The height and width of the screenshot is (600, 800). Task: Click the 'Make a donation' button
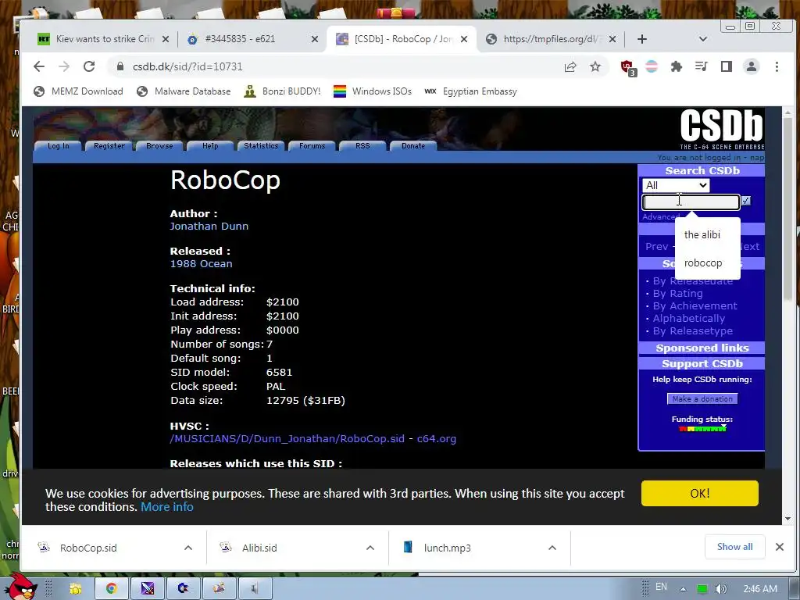click(702, 399)
